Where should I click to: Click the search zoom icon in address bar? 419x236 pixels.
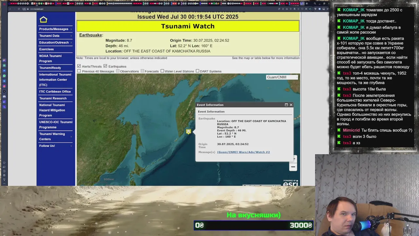point(279,9)
